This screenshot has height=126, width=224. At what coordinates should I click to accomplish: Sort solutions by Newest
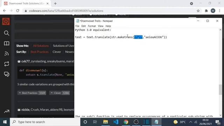[70, 52]
